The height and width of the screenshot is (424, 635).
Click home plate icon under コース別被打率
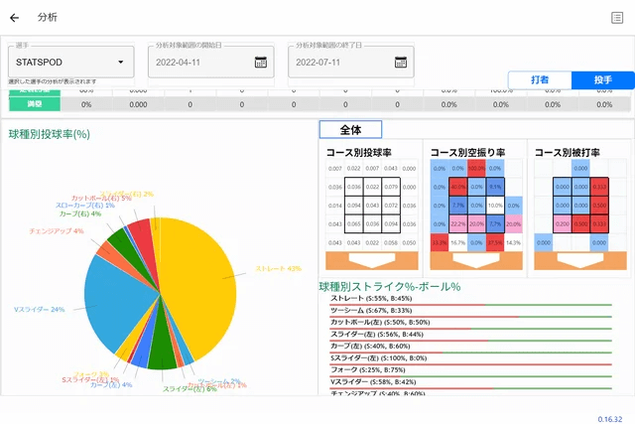578,262
